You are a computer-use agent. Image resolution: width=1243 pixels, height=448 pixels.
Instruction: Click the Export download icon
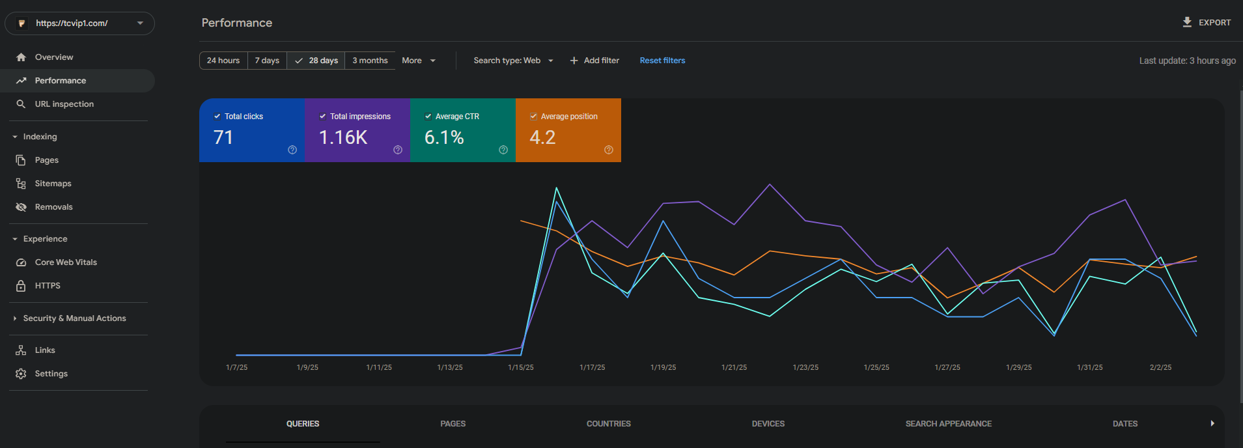1187,22
